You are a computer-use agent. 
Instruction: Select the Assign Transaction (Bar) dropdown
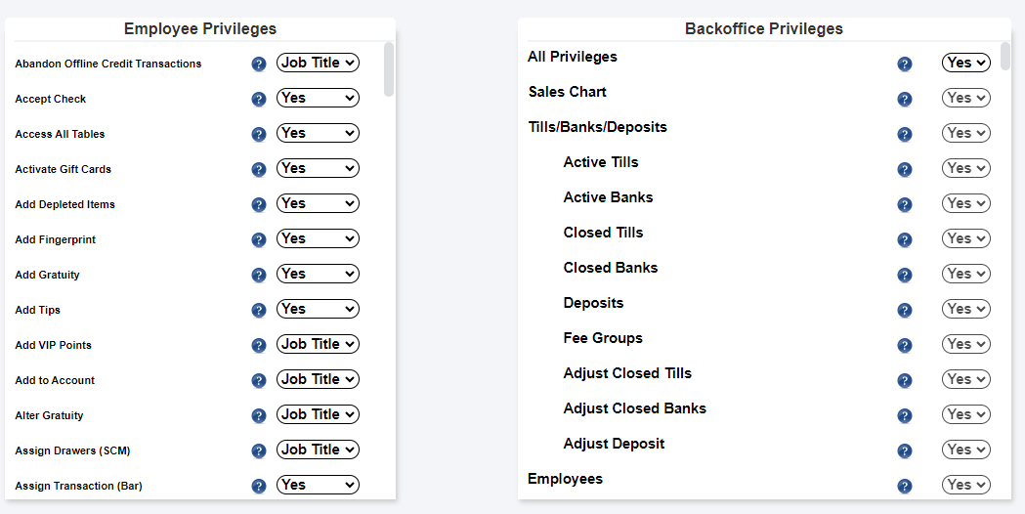(x=318, y=485)
